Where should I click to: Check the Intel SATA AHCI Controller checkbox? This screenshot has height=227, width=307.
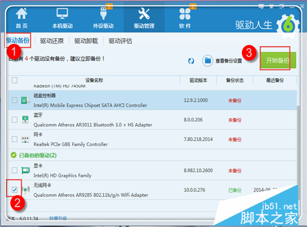click(15, 100)
